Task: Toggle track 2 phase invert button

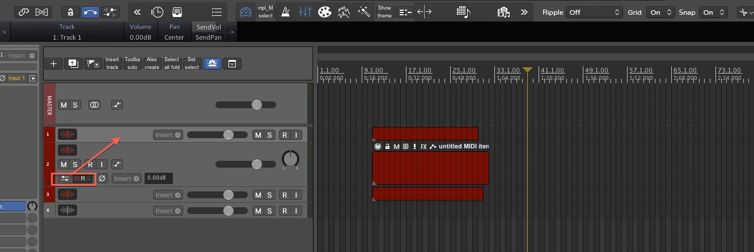Action: point(102,178)
